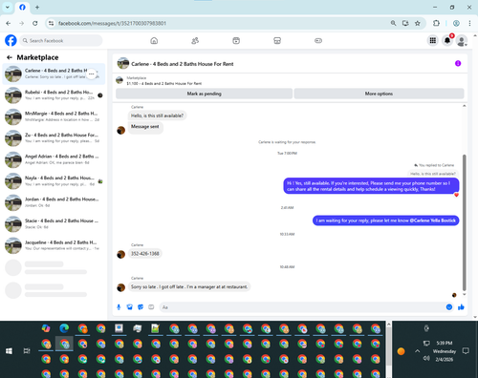
Task: Open the three-dot menu on Carlene chat
Action: click(x=92, y=73)
